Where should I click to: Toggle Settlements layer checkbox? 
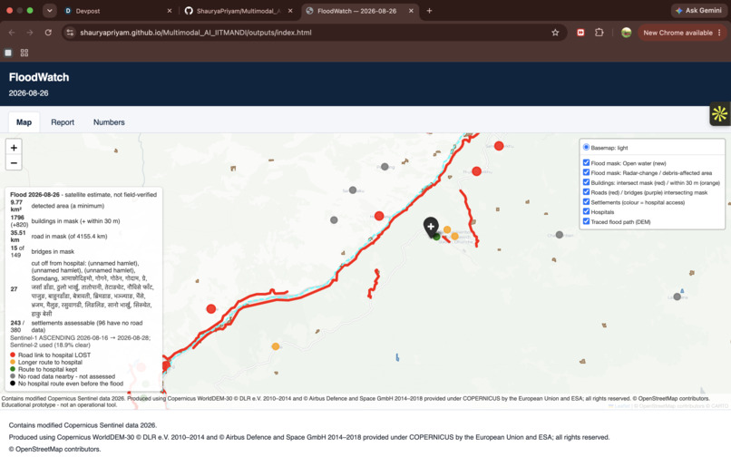[x=586, y=202]
